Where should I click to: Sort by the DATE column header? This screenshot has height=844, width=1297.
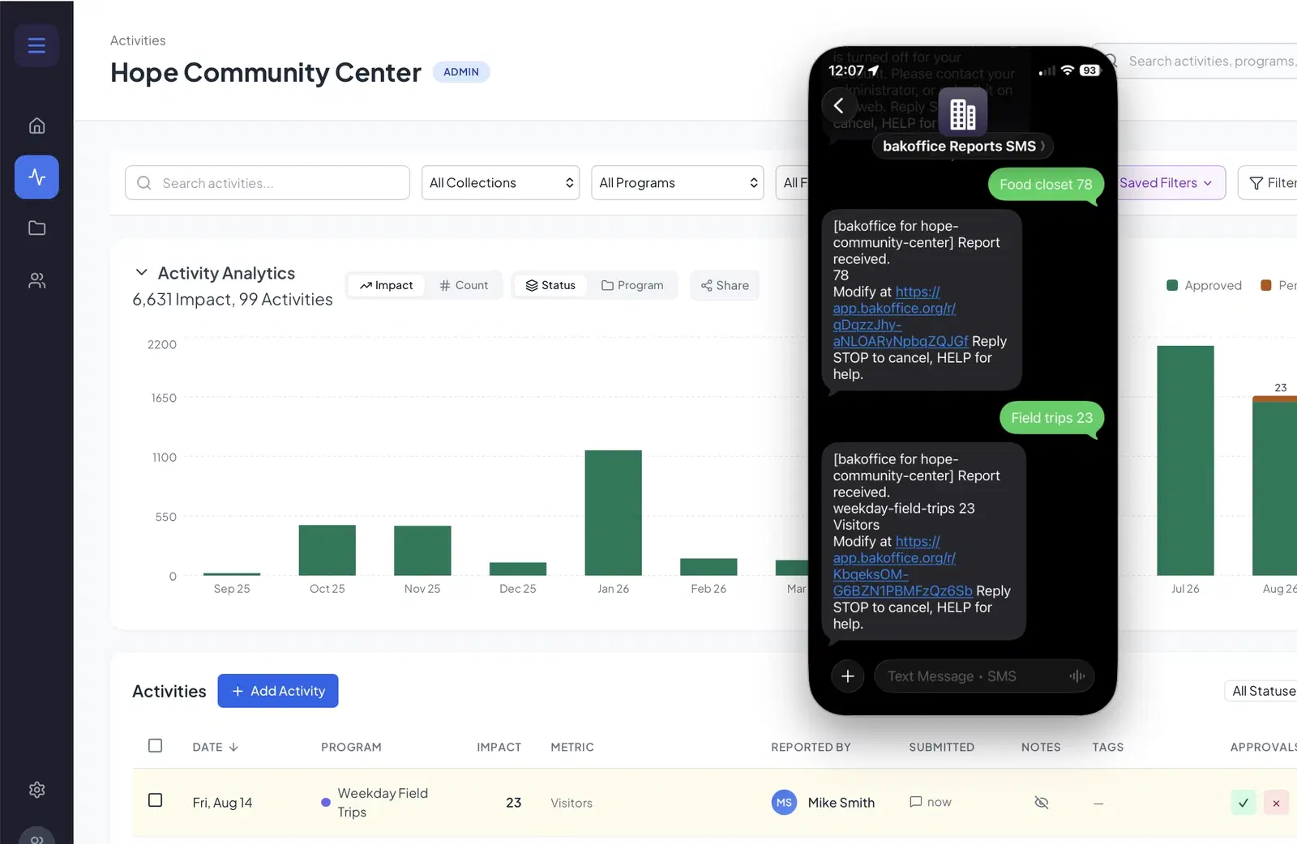point(215,747)
